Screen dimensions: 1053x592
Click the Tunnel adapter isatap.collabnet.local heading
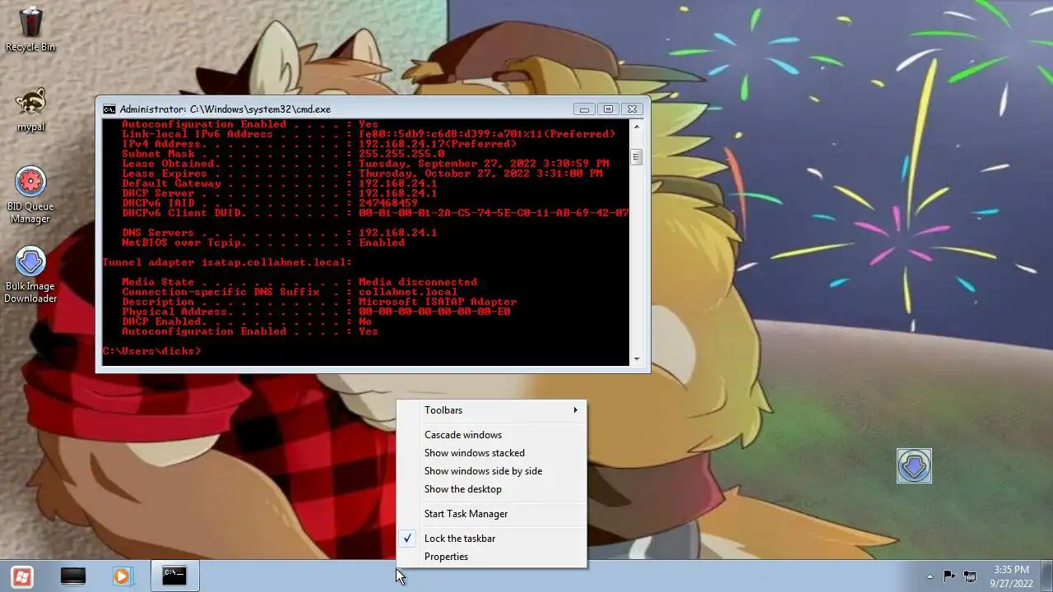[x=227, y=262]
